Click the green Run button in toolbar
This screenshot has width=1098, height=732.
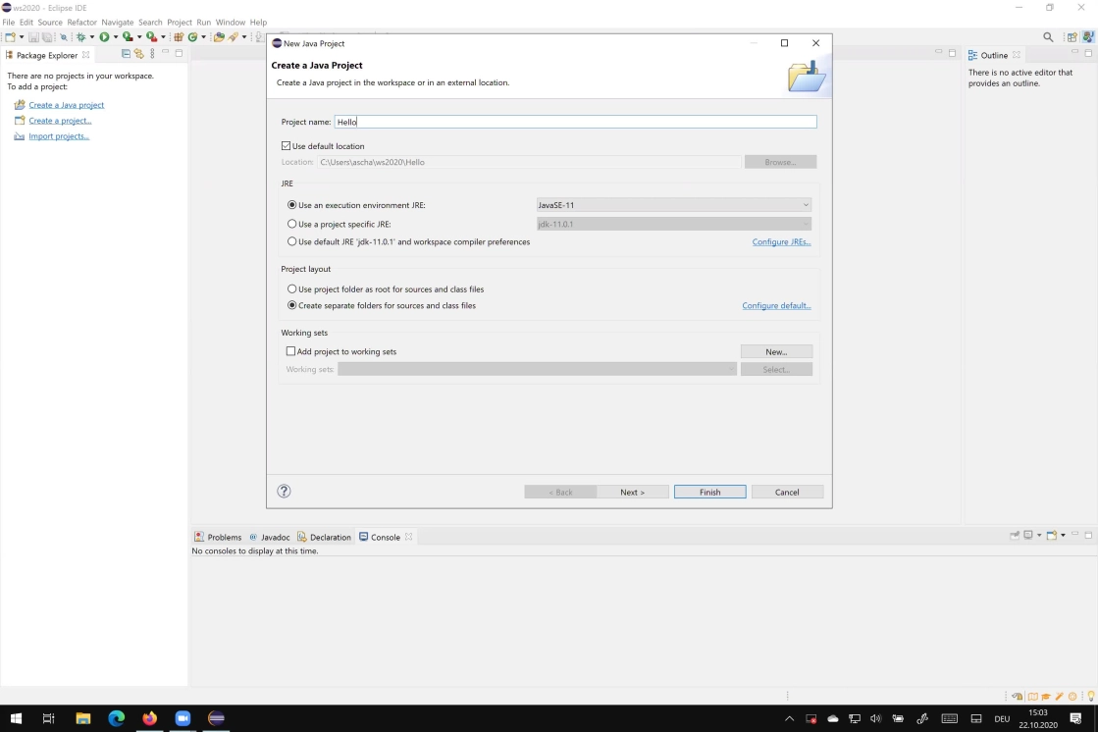pyautogui.click(x=104, y=37)
